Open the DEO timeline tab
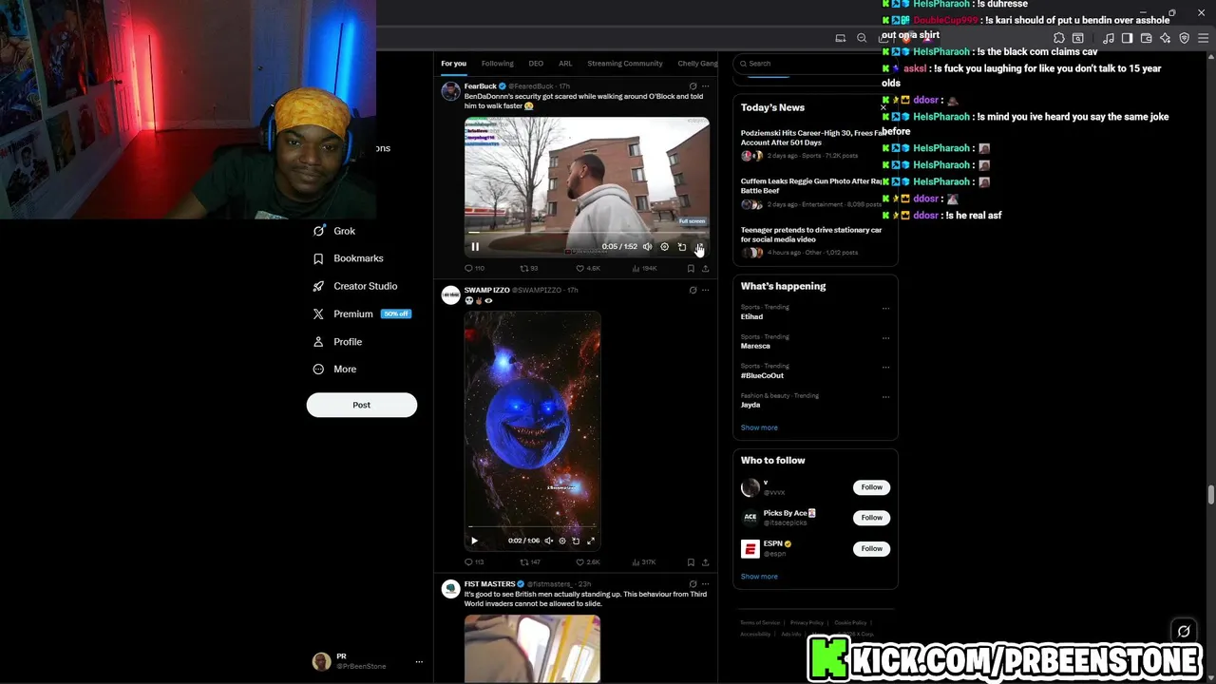 [x=536, y=64]
